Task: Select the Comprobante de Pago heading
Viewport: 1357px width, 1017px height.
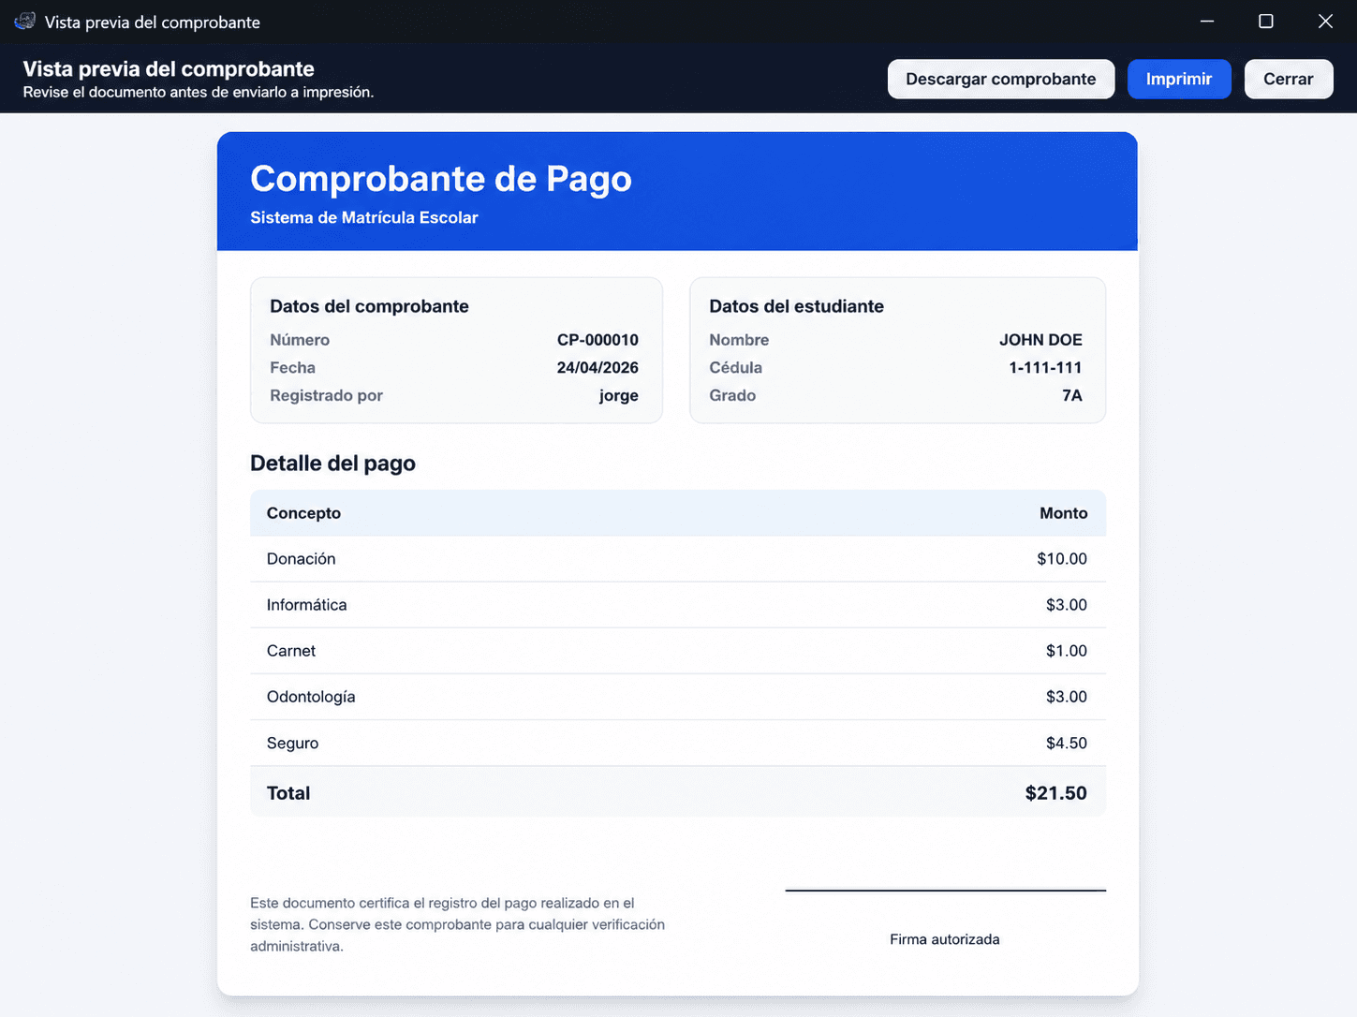Action: click(441, 178)
